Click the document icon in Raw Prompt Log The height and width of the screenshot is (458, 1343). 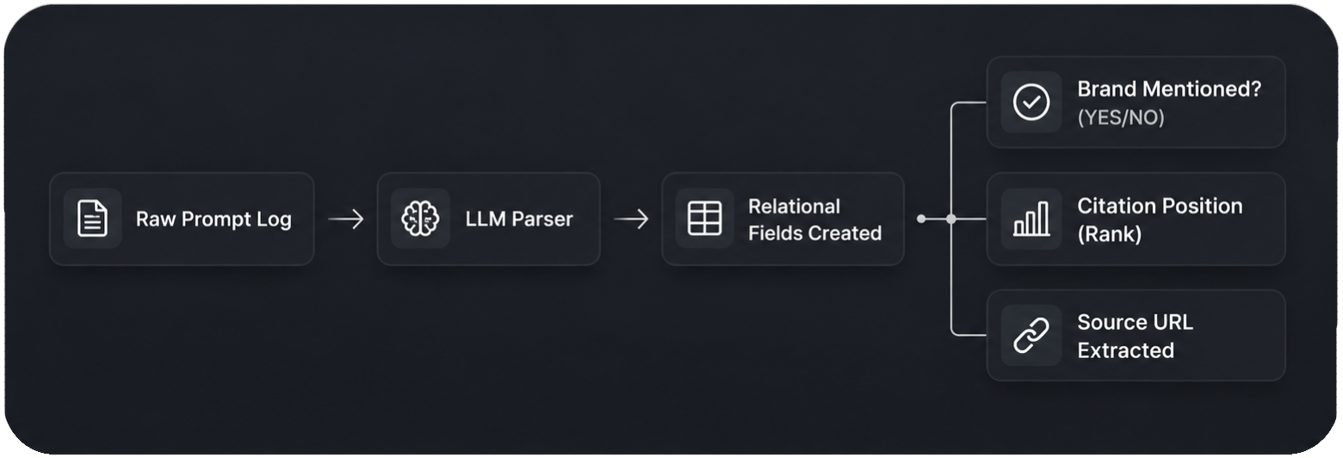(93, 219)
